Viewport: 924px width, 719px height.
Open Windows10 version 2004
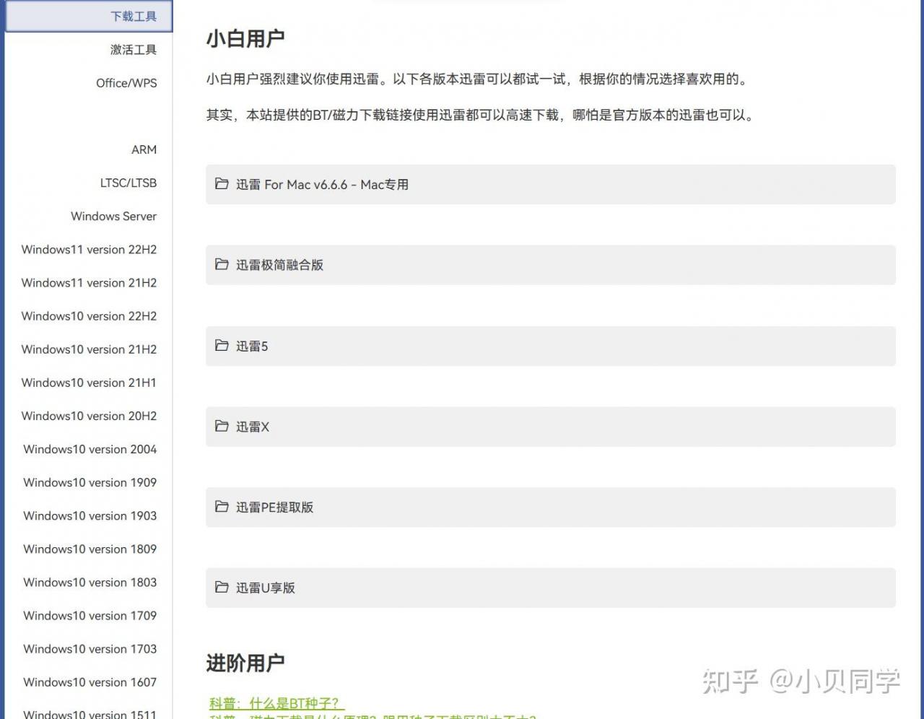[x=90, y=449]
